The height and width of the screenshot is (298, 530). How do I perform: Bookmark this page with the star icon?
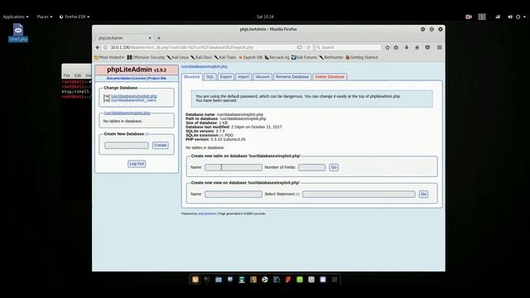[388, 48]
